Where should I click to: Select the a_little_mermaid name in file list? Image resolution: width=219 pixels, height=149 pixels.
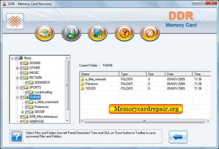[96, 79]
